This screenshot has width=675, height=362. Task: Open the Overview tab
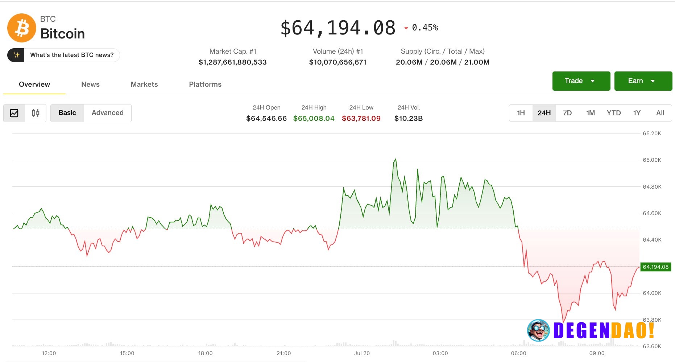34,85
